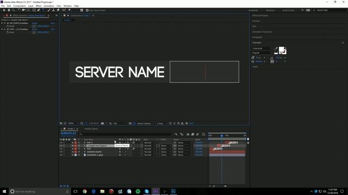Open the Composition menu

click(20, 6)
